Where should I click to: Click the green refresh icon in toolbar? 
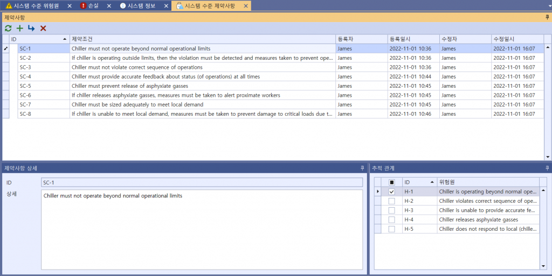click(x=8, y=28)
